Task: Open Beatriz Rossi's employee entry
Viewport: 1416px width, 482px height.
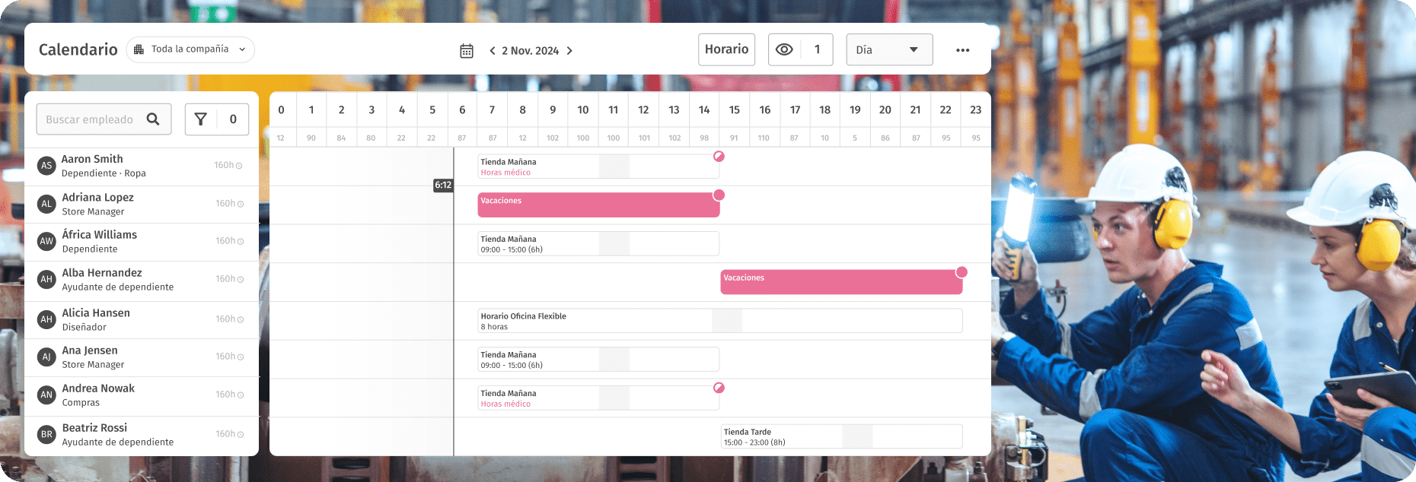Action: pos(117,435)
